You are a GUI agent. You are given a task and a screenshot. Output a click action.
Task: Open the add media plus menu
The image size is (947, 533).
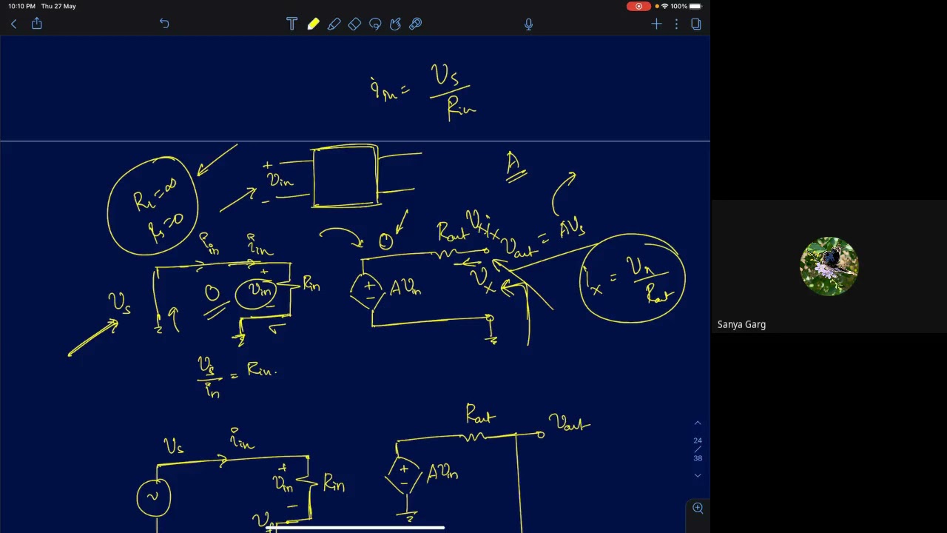[x=656, y=24]
